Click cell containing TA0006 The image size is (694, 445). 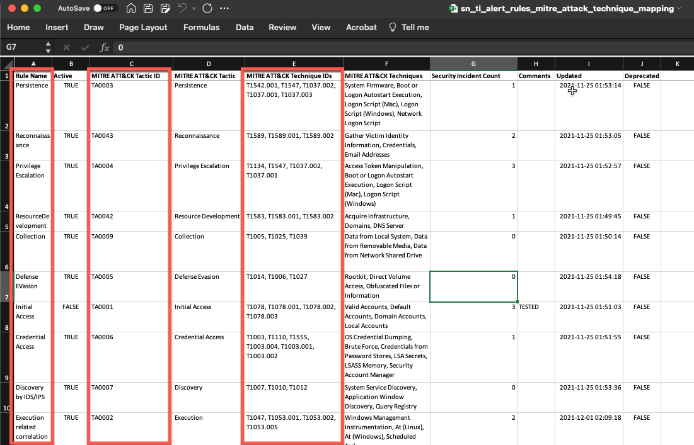click(132, 357)
